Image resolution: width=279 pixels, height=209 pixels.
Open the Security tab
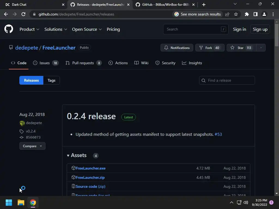[x=165, y=63]
